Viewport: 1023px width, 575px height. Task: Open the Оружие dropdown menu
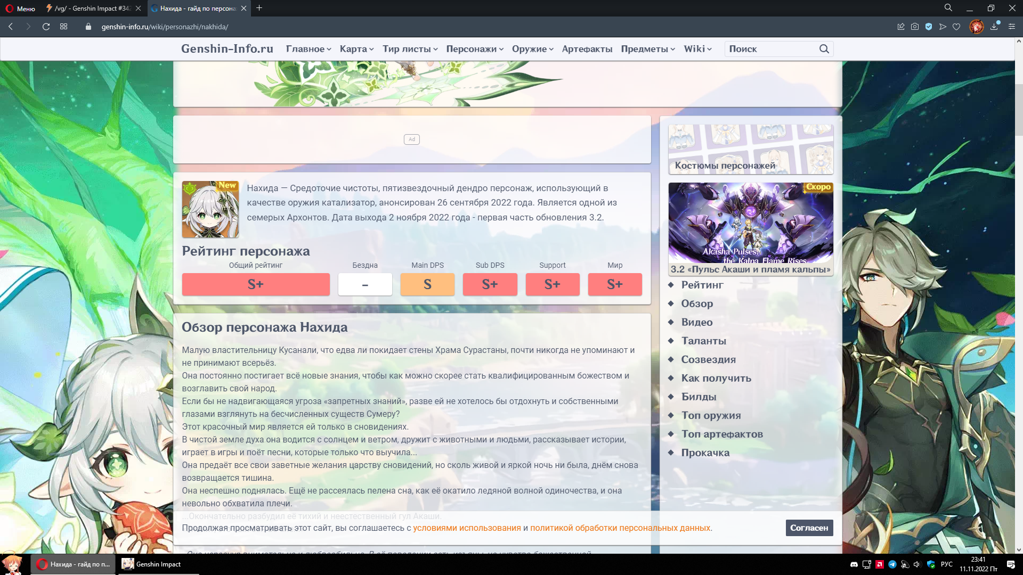tap(532, 49)
